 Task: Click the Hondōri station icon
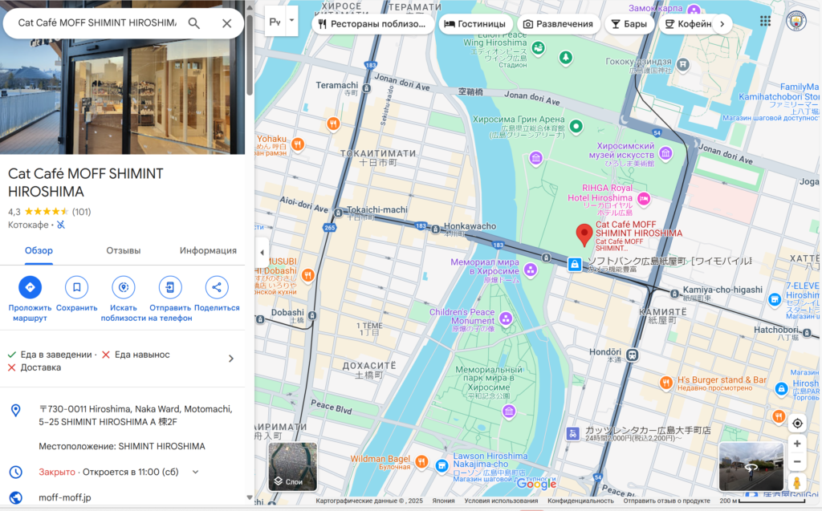pos(633,355)
